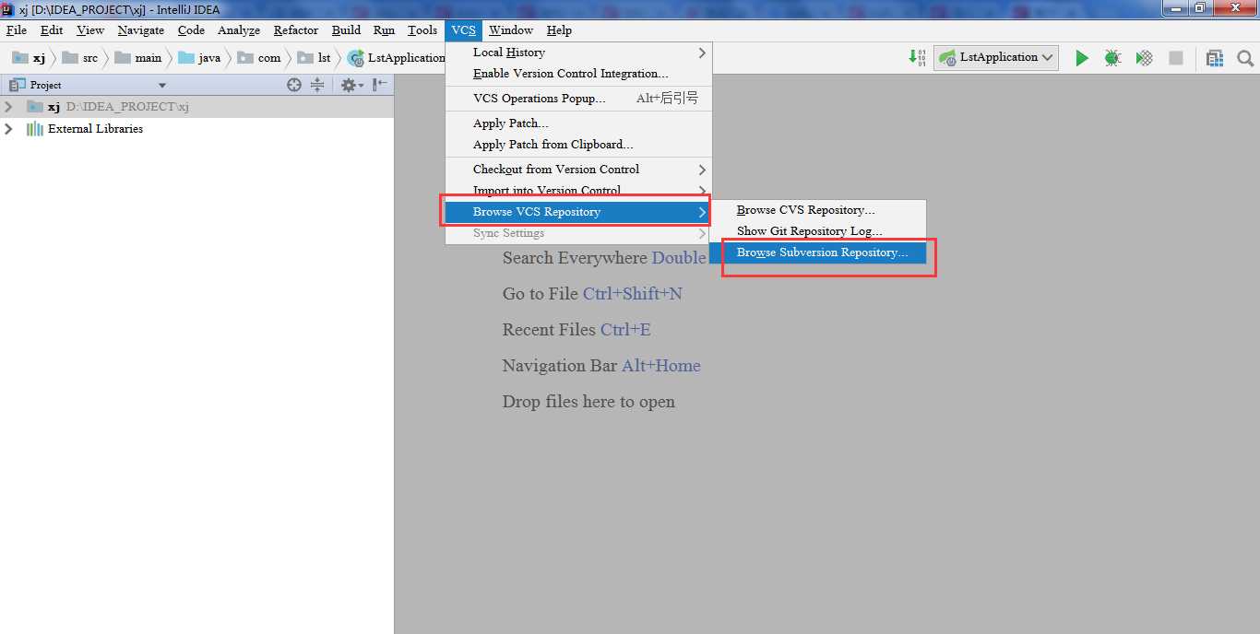Select Import into Version Control
The image size is (1260, 634).
pos(578,191)
